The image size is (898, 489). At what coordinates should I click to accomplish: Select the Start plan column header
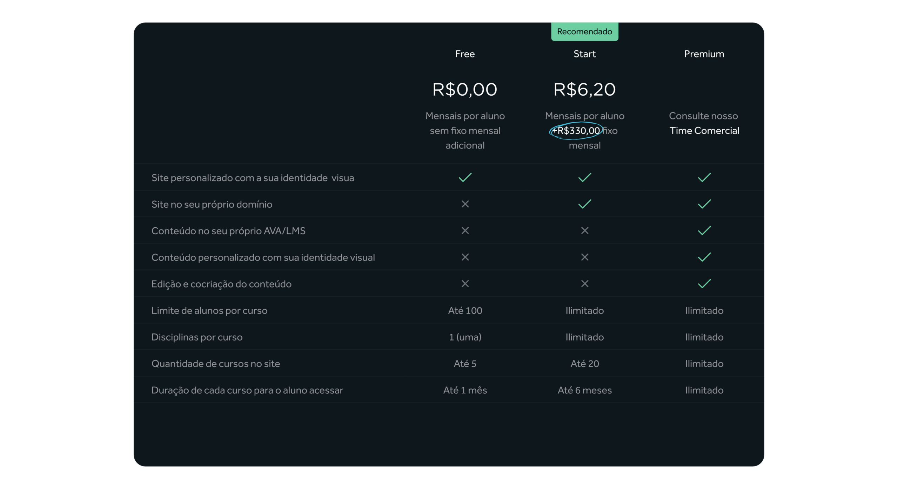[x=584, y=54]
